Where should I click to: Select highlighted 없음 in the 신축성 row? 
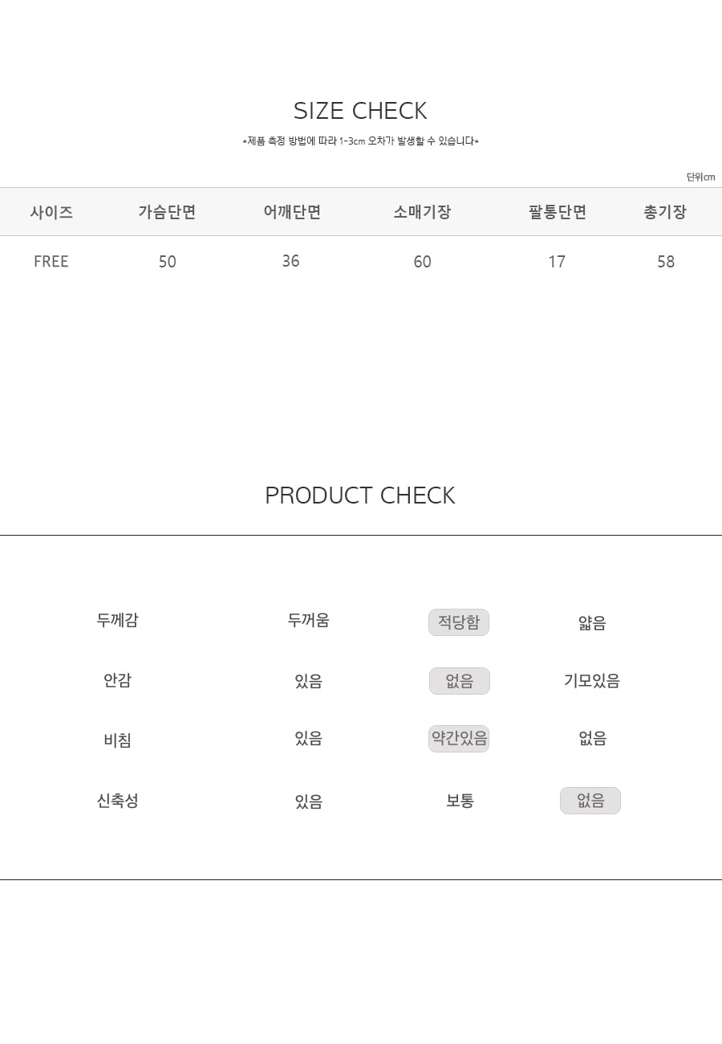tap(590, 801)
